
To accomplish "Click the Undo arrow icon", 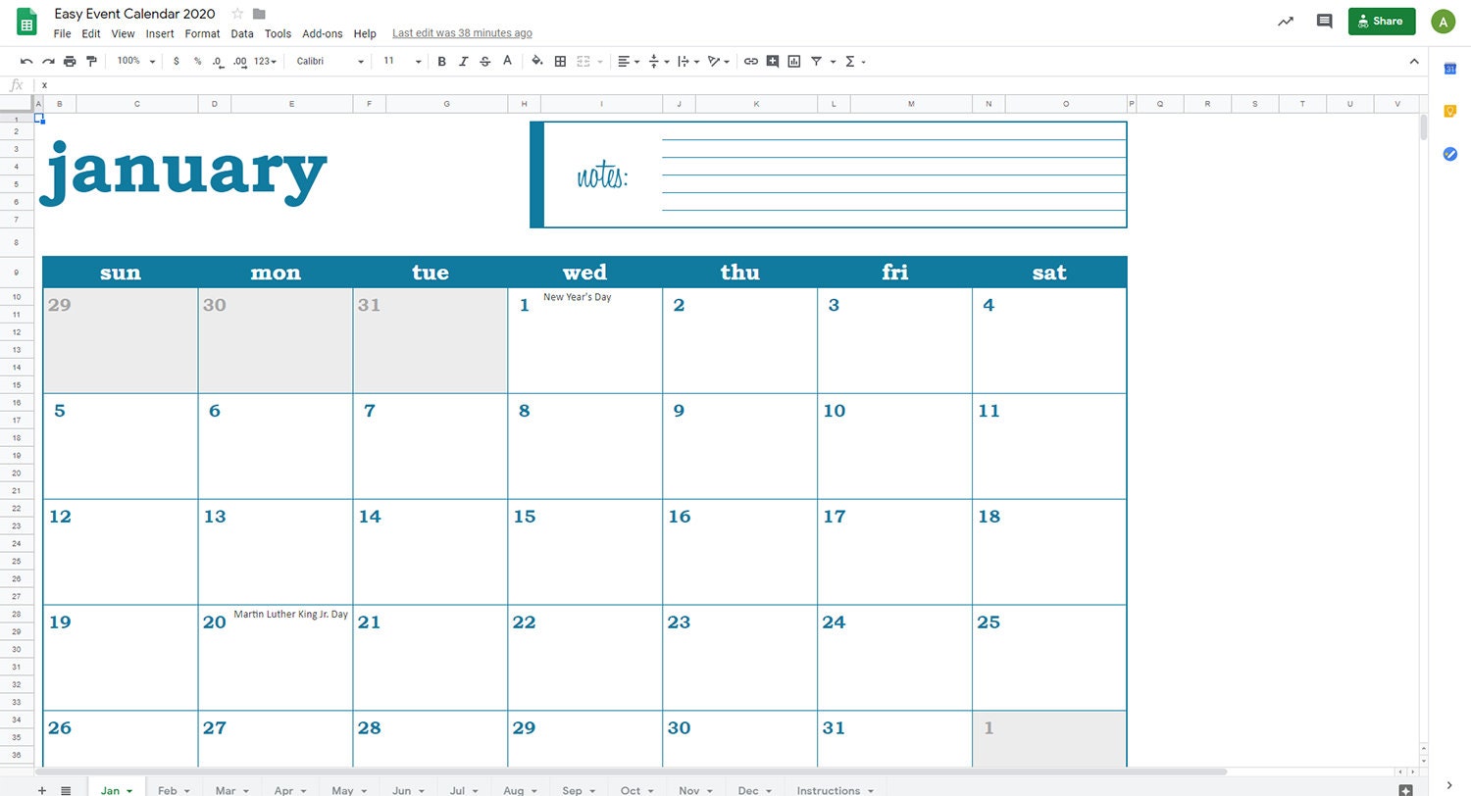I will click(26, 61).
